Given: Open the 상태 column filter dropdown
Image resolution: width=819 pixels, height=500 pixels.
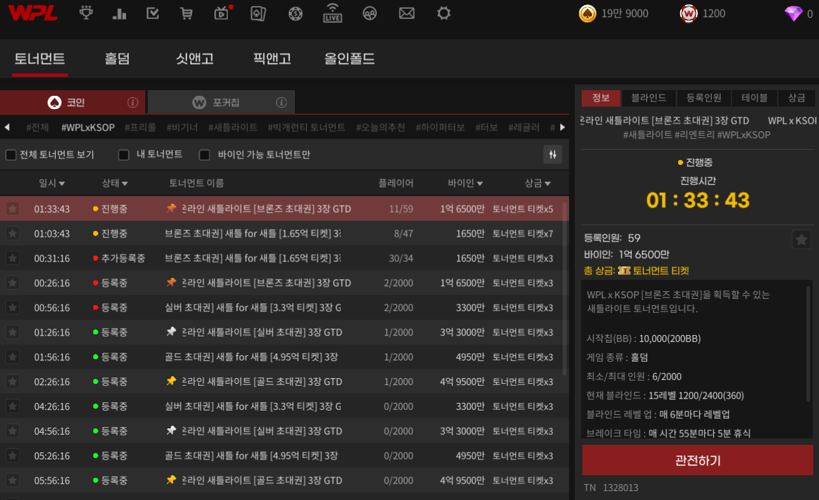Looking at the screenshot, I should 125,184.
